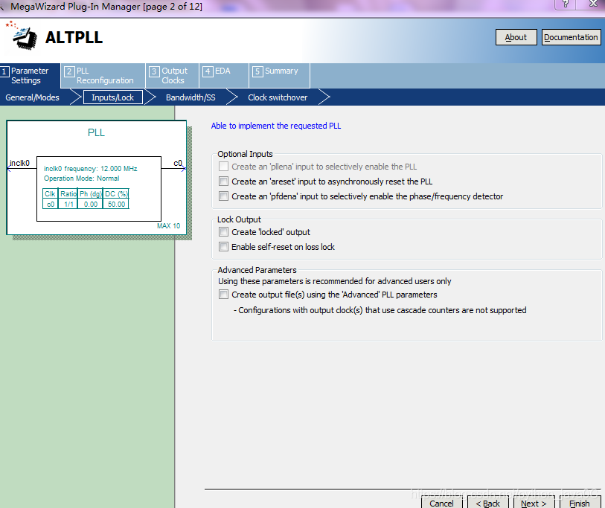This screenshot has width=605, height=508.
Task: Open the Summary tab
Action: (279, 76)
